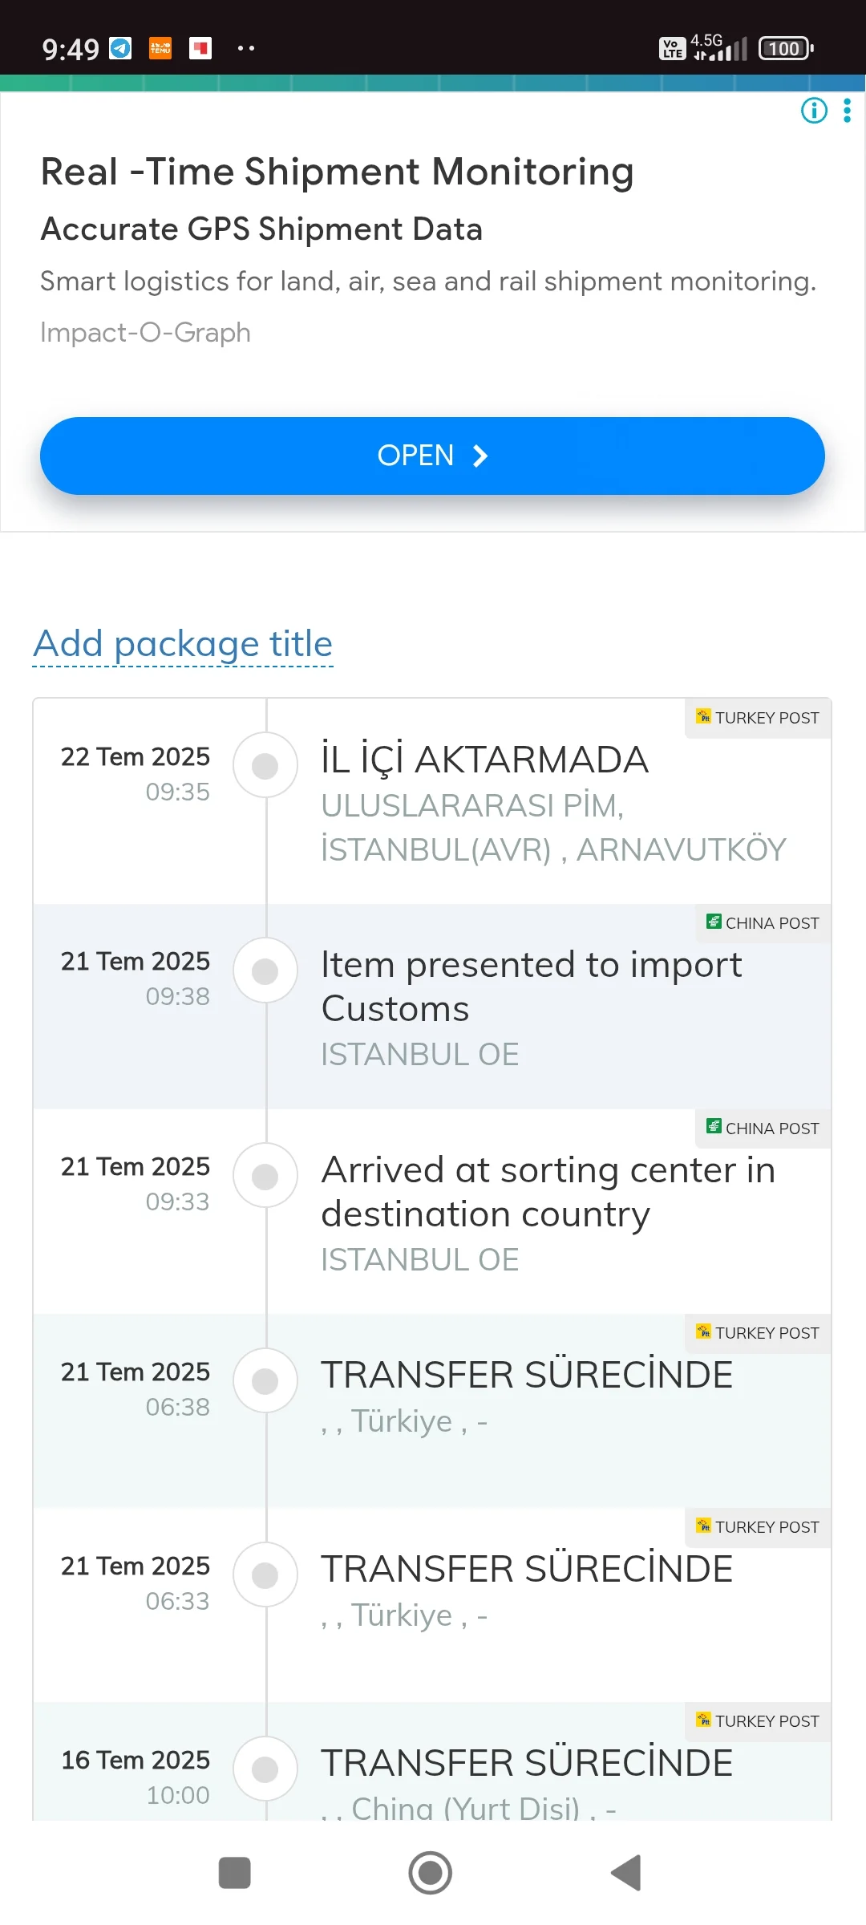Open the ad options three-dot menu

[x=847, y=111]
